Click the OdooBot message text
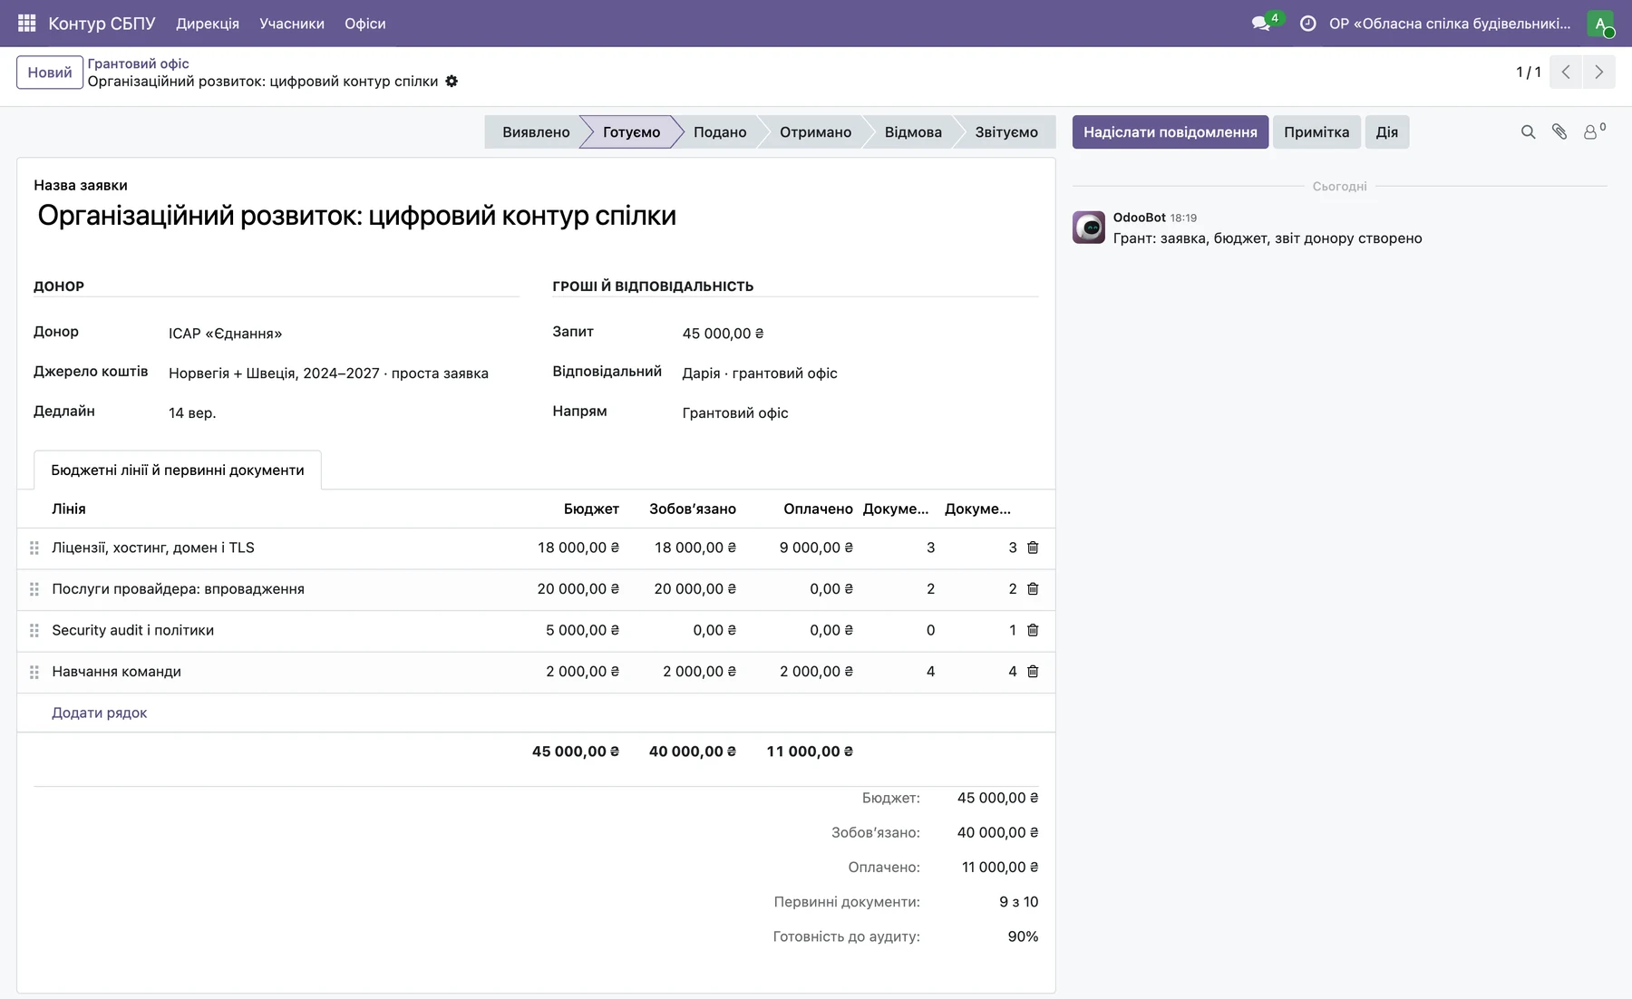The height and width of the screenshot is (999, 1632). 1268,238
